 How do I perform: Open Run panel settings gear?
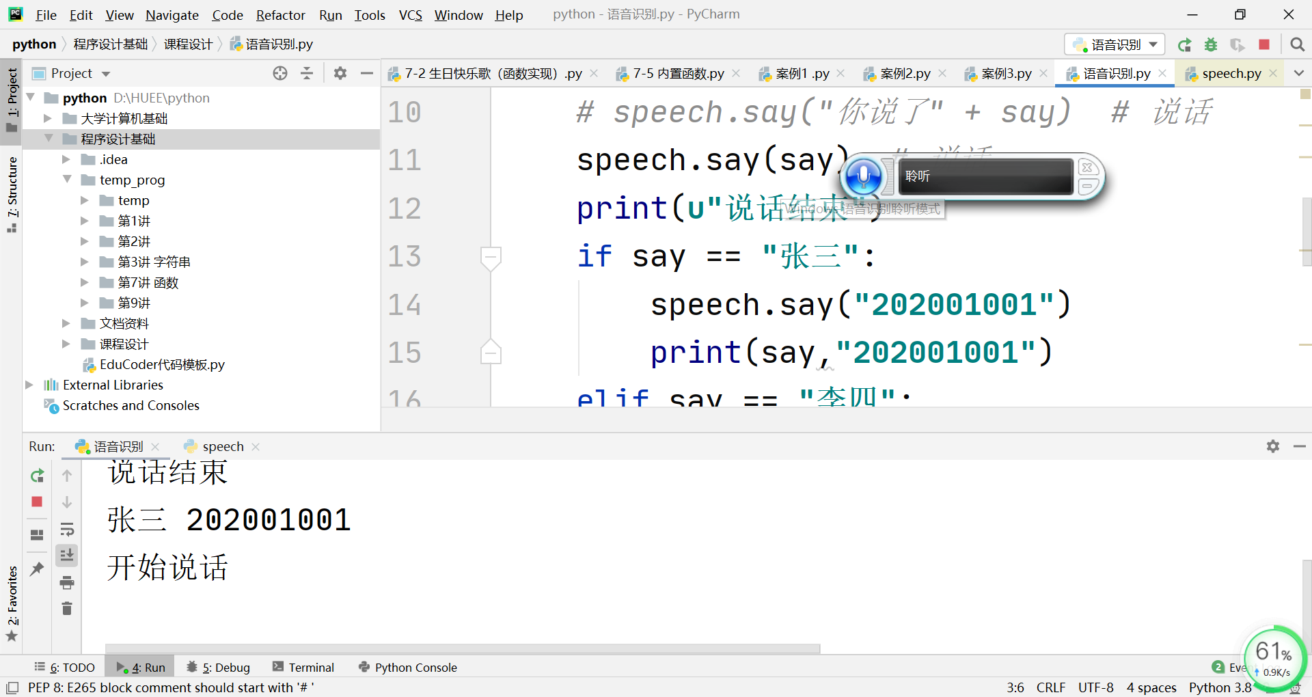tap(1272, 446)
